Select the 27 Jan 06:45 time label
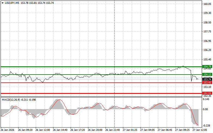213x133 pixels. pos(165,130)
